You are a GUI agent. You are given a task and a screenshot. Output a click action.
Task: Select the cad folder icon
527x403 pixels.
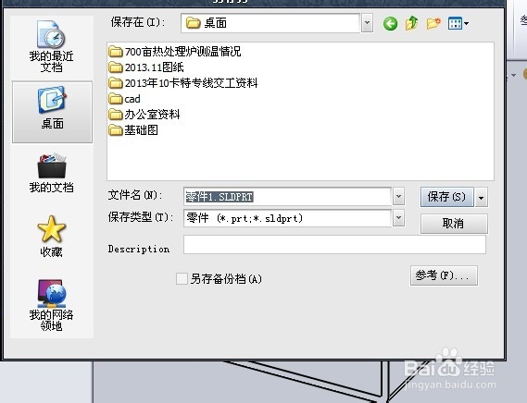click(x=116, y=99)
